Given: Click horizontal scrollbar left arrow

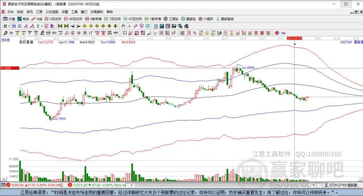Looking at the screenshot, I should point(132,185).
